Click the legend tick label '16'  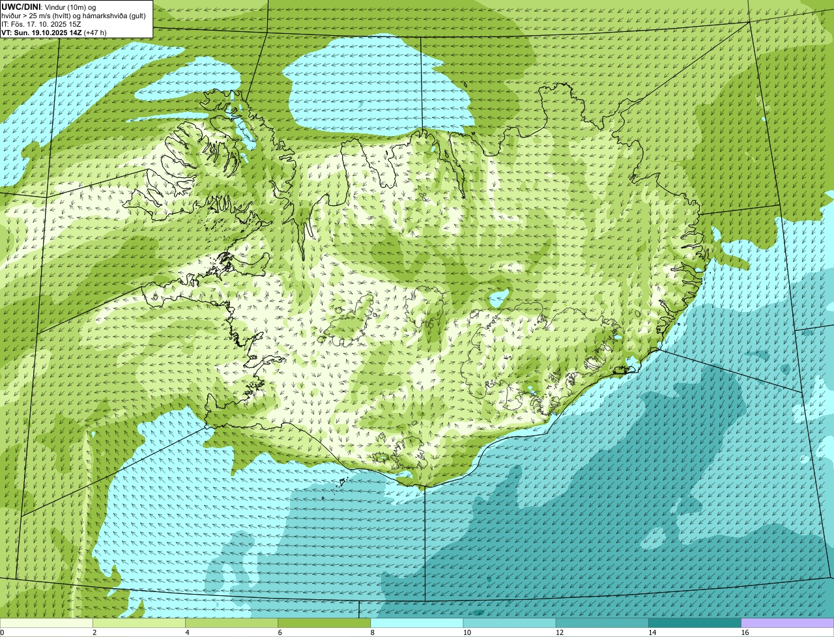coord(745,632)
